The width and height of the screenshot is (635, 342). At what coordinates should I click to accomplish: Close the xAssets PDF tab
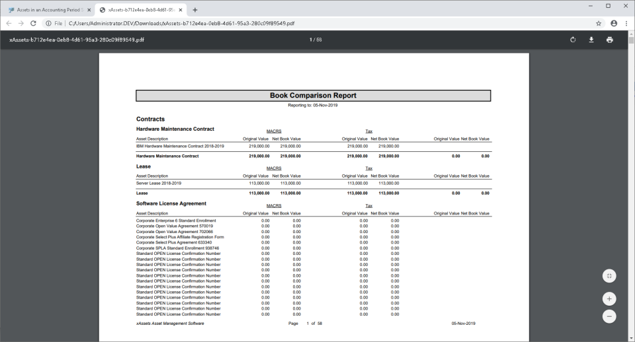(x=181, y=10)
